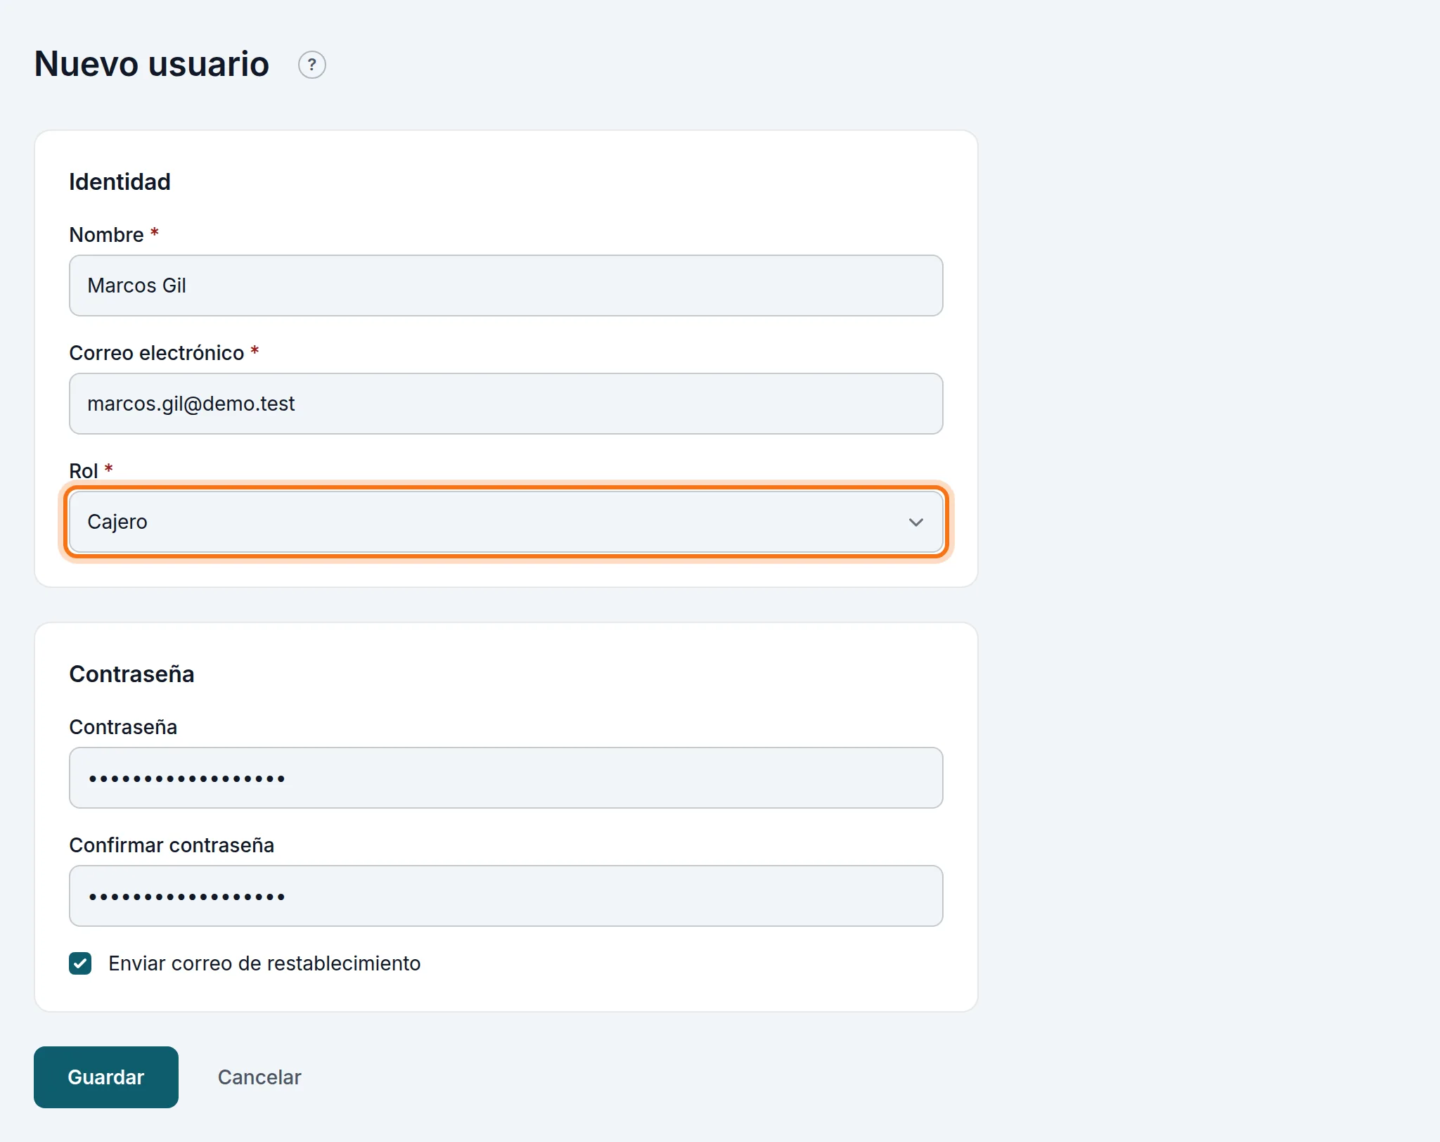The height and width of the screenshot is (1142, 1440).
Task: Focus the Nombre field containing Marcos Gil
Action: point(506,285)
